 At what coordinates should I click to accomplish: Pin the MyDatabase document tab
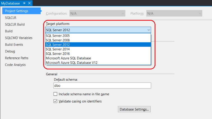coord(24,3)
